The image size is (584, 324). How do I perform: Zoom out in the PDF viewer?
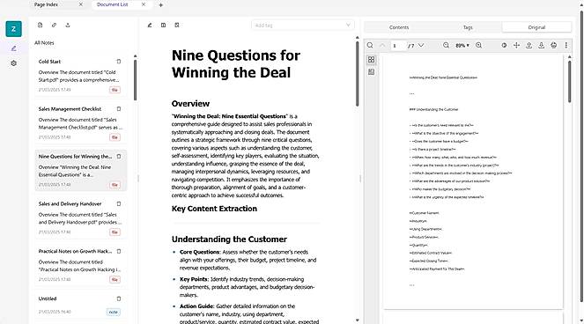(446, 45)
